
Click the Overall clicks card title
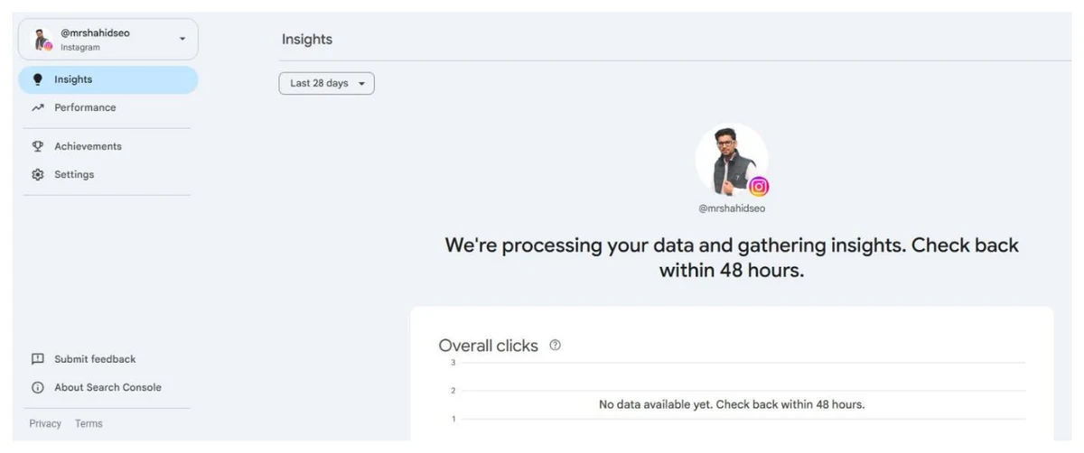click(x=488, y=346)
